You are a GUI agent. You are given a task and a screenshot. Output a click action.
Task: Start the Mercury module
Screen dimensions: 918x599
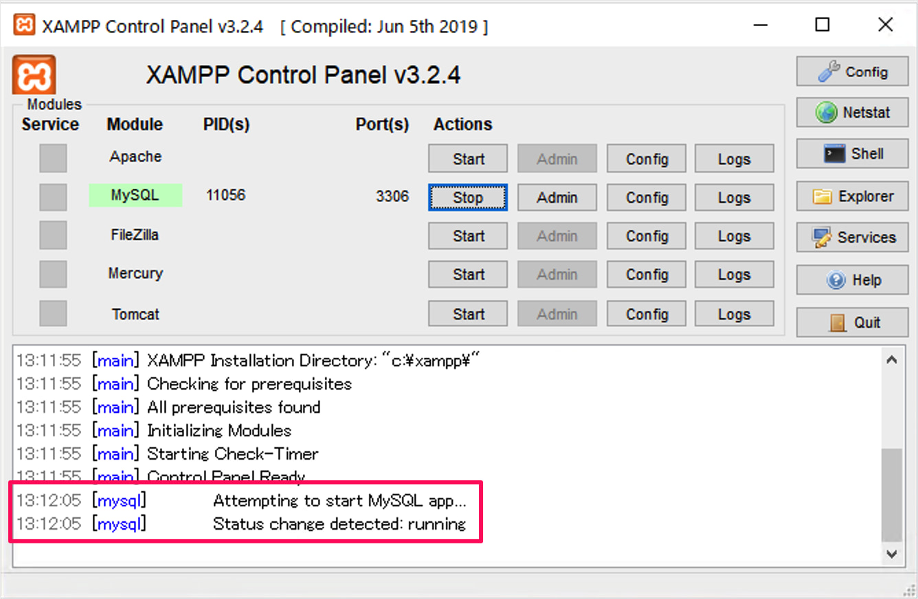point(467,274)
